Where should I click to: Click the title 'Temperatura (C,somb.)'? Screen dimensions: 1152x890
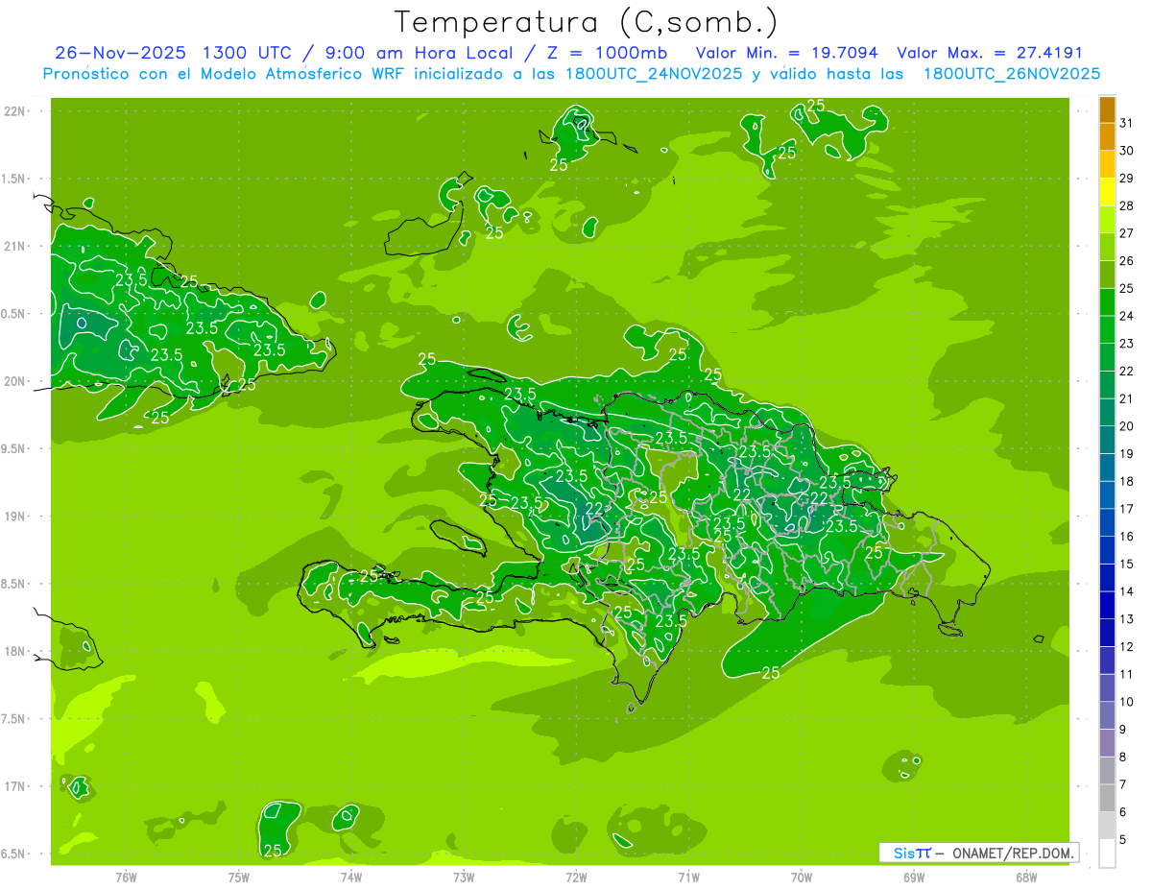tap(587, 22)
